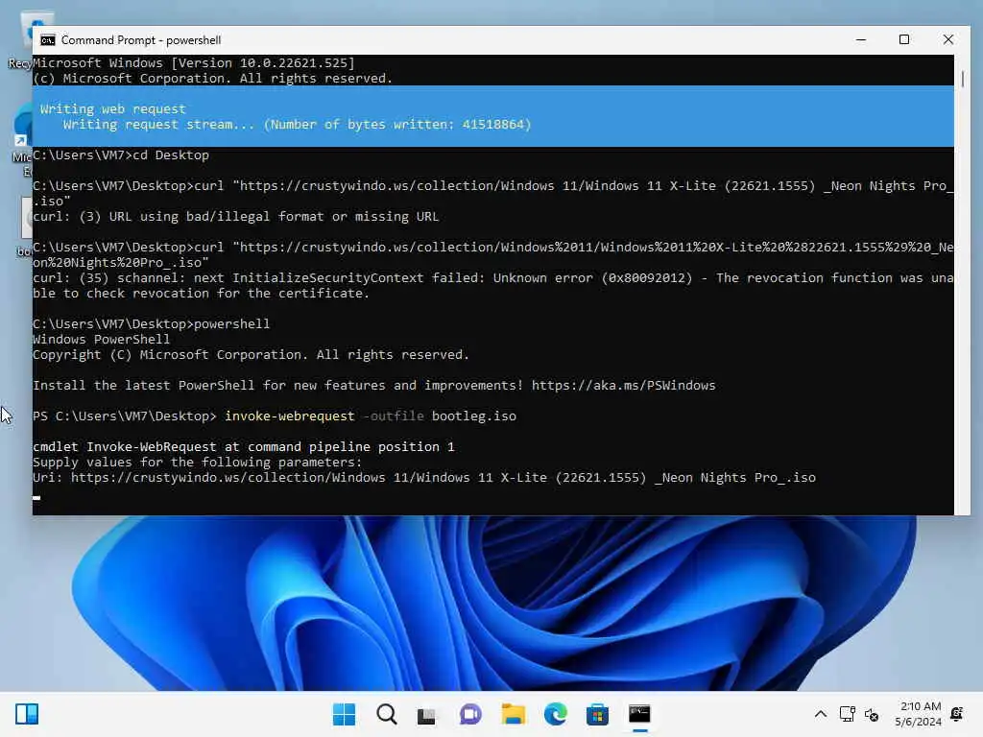
Task: Click the Command Prompt icon in title bar
Action: click(48, 40)
